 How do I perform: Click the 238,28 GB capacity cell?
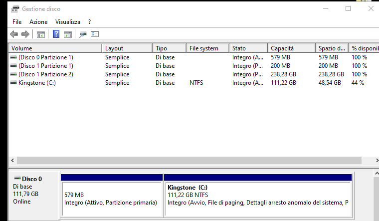pyautogui.click(x=283, y=74)
